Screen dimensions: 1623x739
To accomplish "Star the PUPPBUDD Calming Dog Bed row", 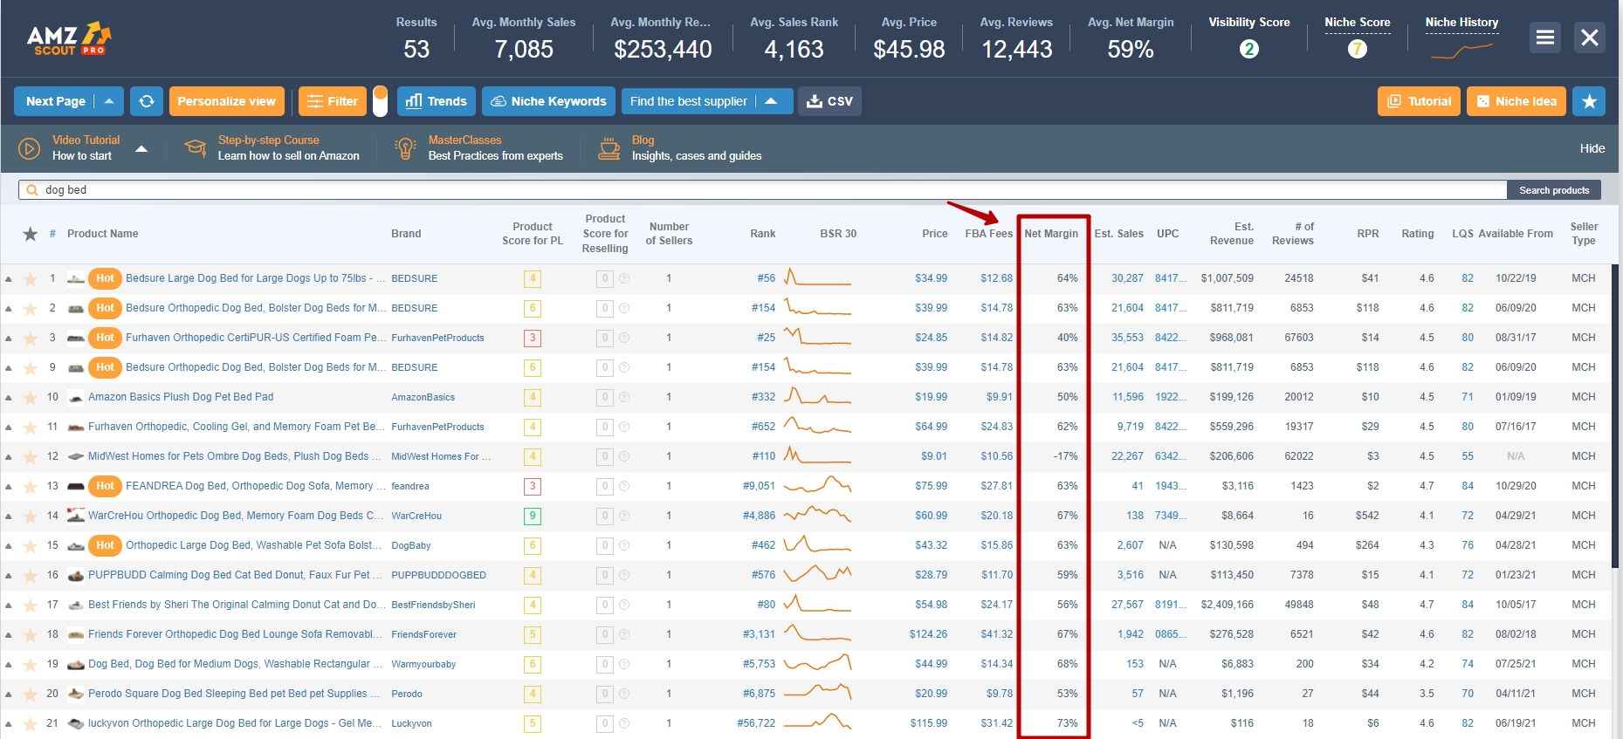I will tap(31, 576).
